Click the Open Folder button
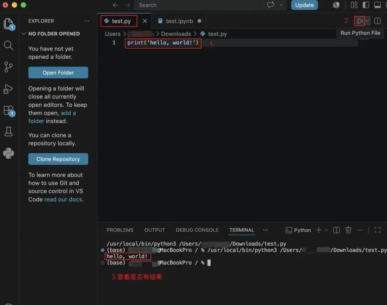The image size is (387, 305). tap(58, 72)
